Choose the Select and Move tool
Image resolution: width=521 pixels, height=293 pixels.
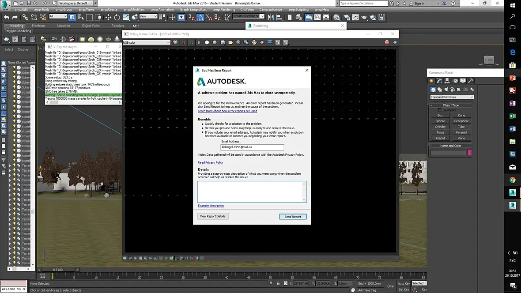click(x=108, y=17)
